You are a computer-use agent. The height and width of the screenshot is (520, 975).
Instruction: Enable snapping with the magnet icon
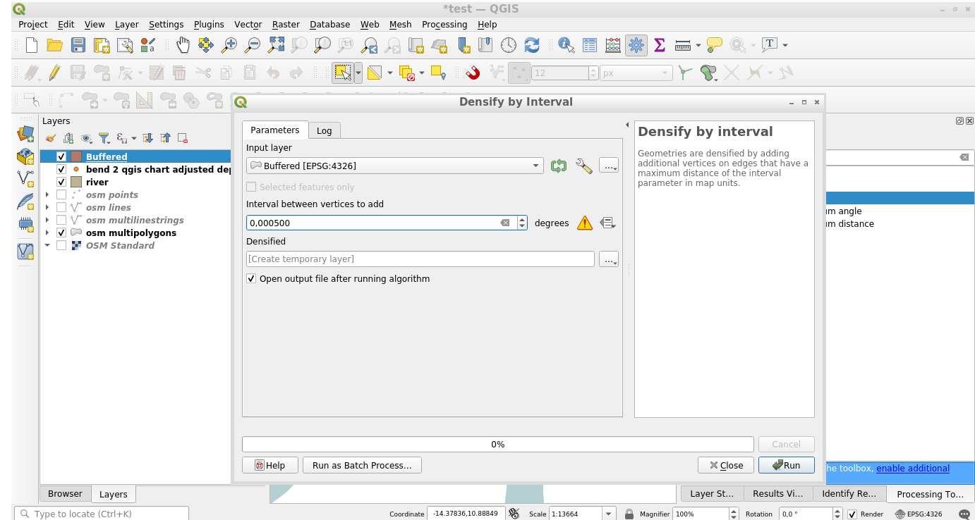click(x=473, y=73)
